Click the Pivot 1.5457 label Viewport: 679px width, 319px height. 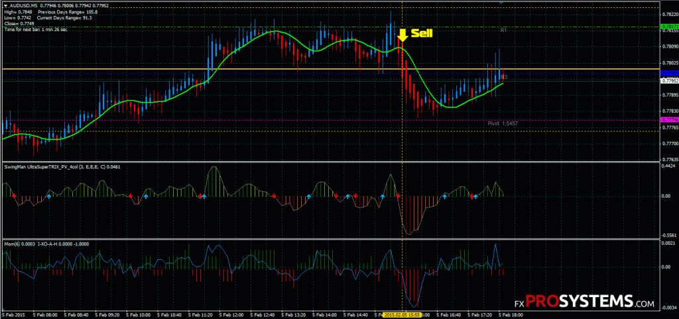point(498,124)
